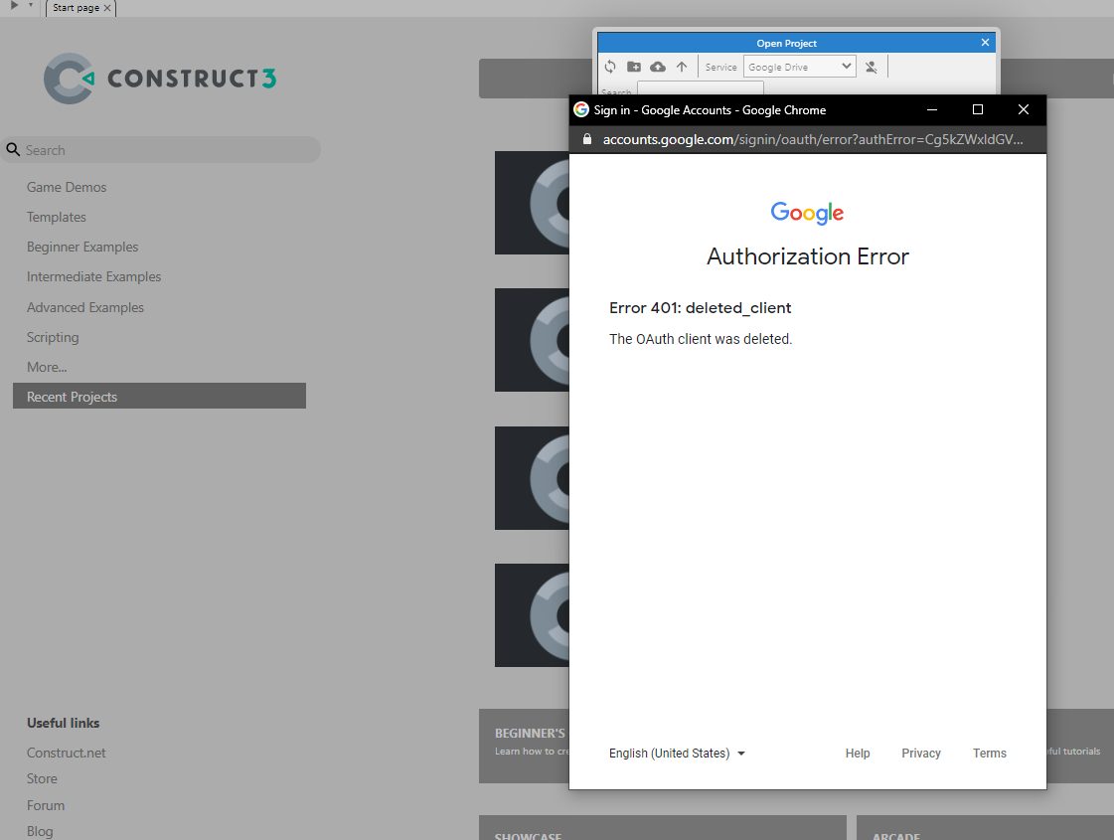Open Game Demos category
The width and height of the screenshot is (1114, 840).
67,187
